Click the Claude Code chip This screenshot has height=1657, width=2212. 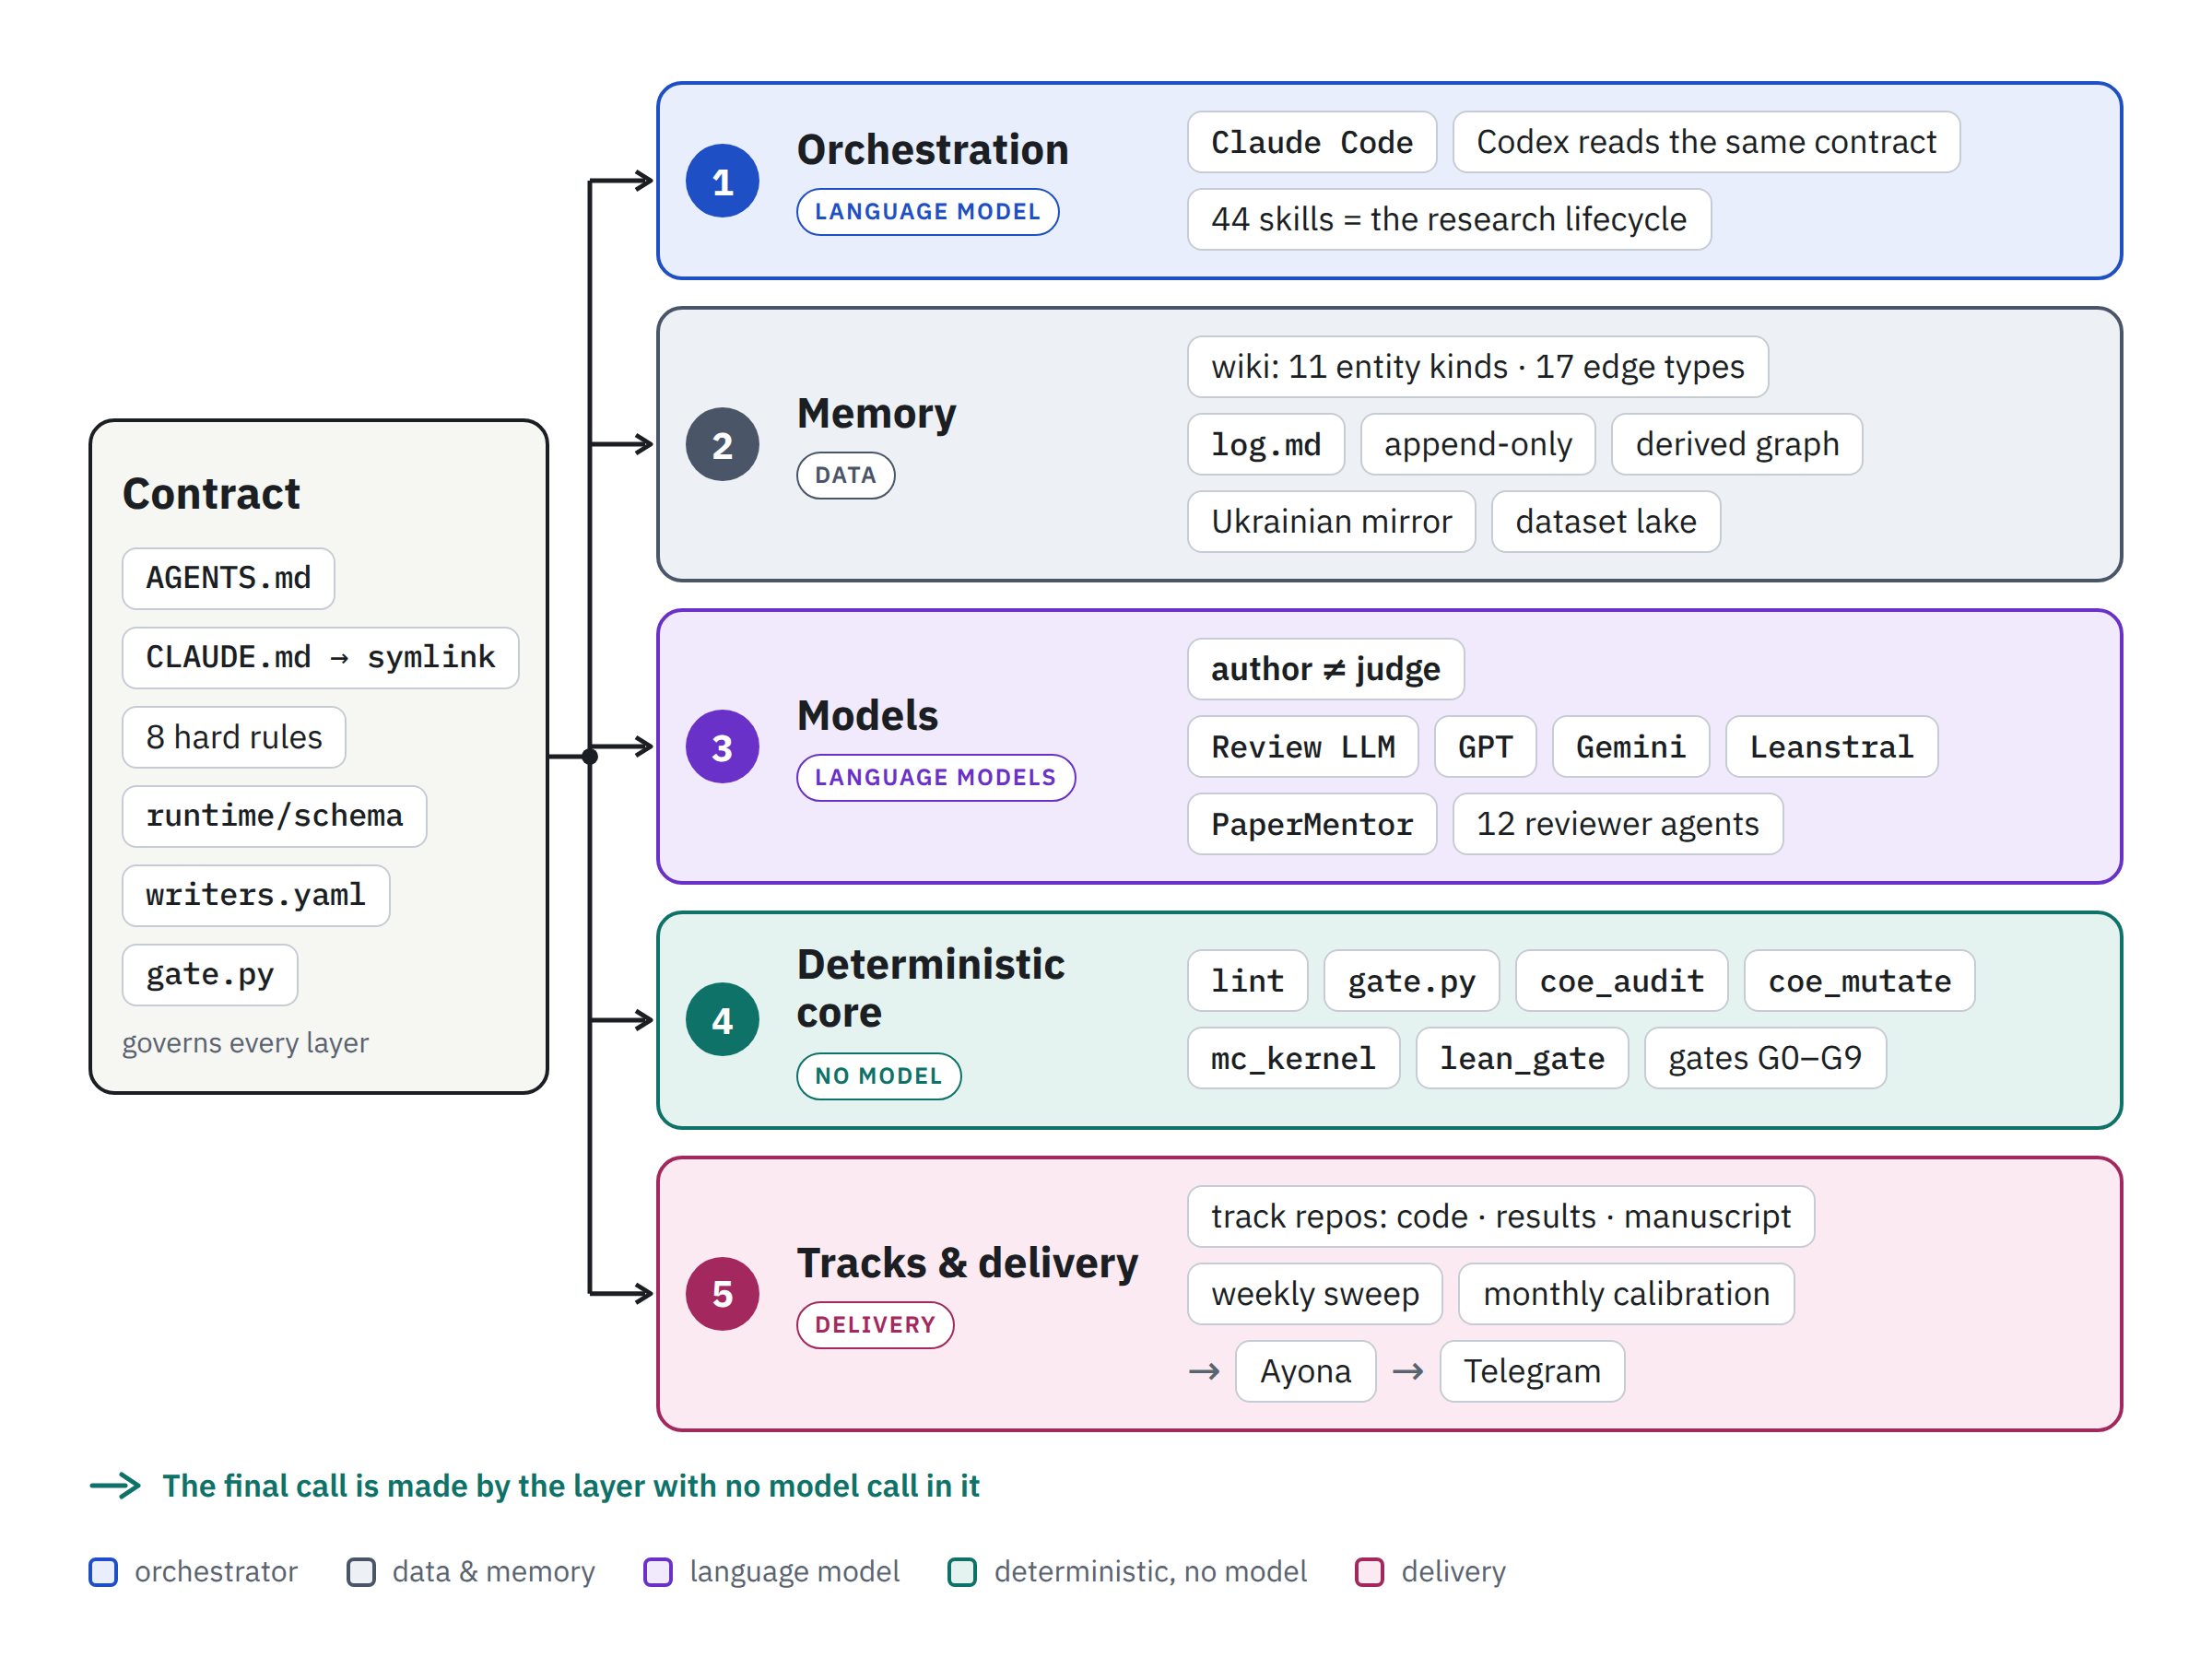(x=1312, y=142)
